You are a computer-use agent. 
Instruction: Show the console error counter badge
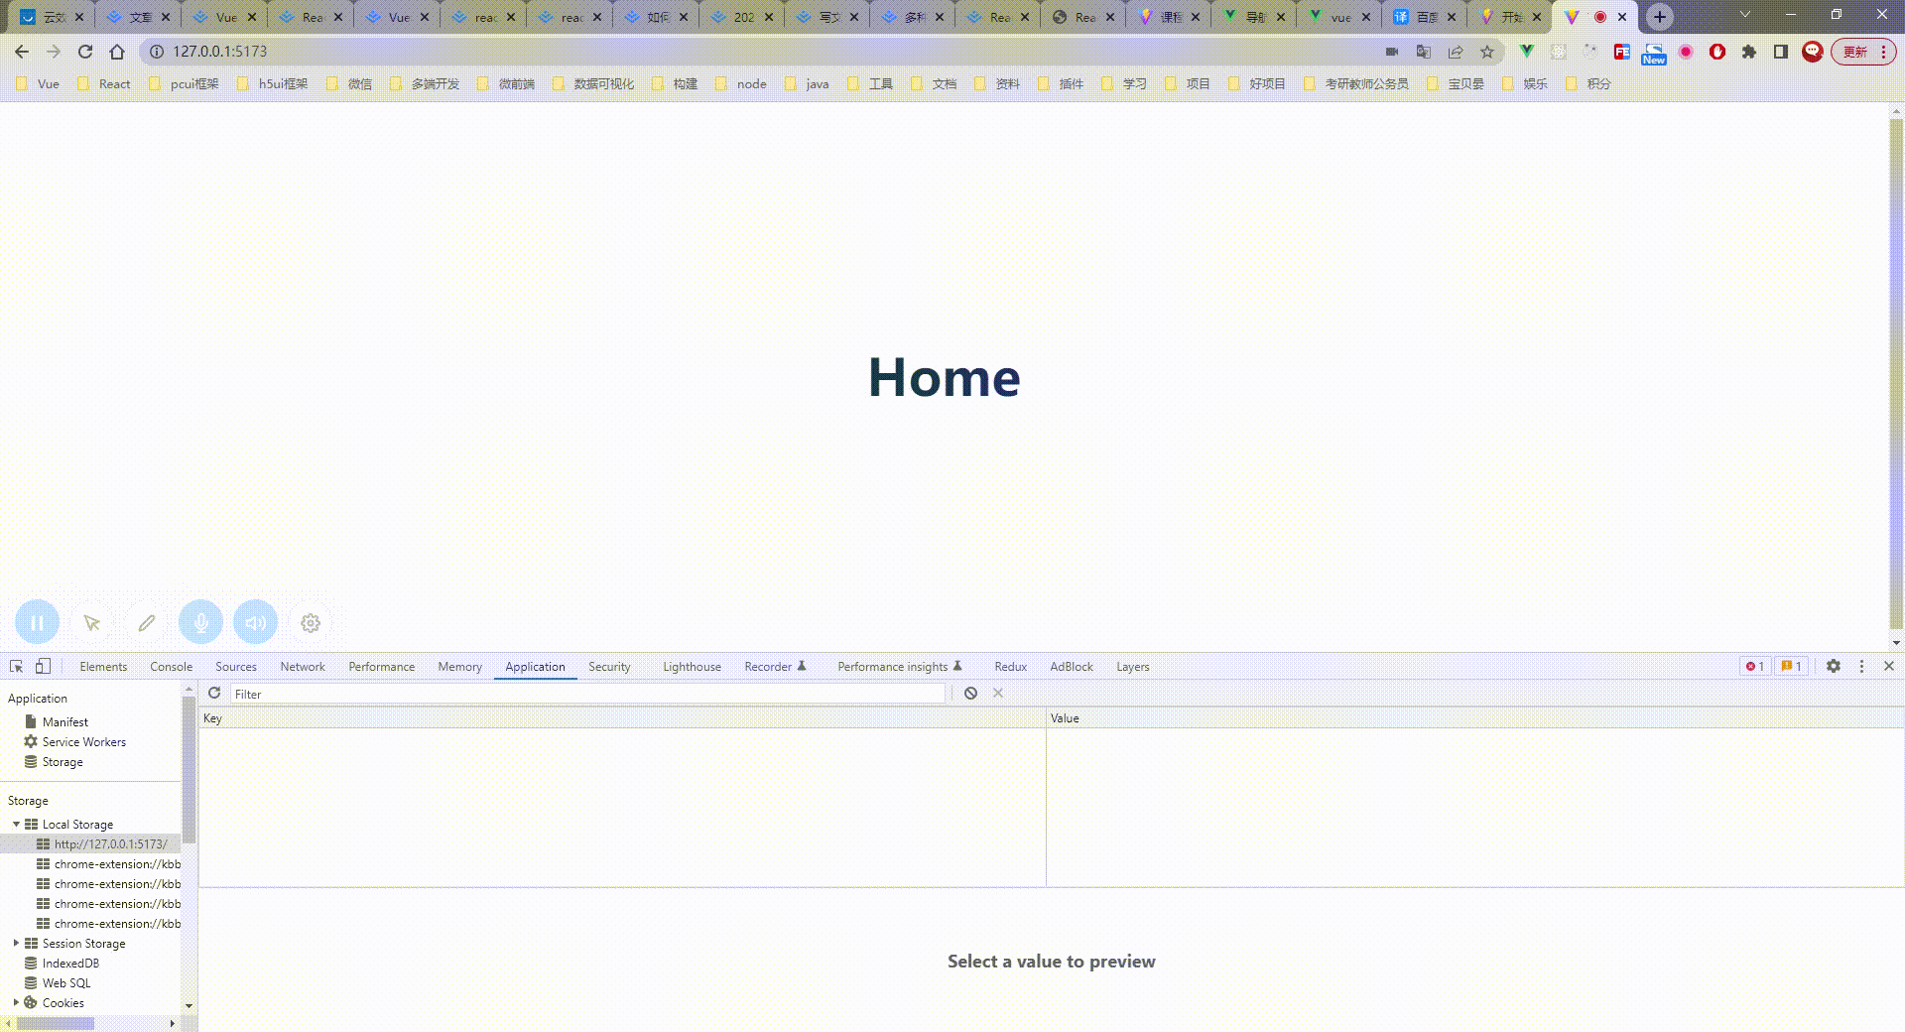click(x=1754, y=666)
